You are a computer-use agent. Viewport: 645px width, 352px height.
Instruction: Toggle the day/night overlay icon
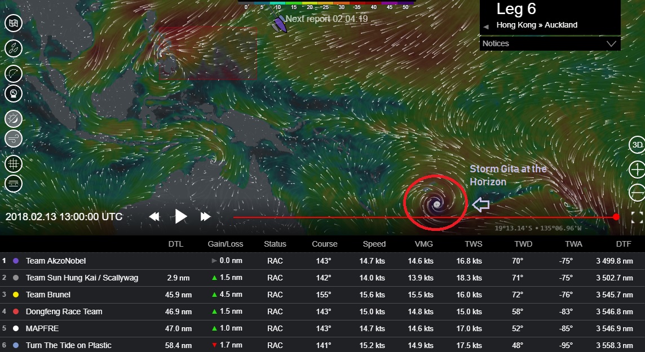click(13, 119)
